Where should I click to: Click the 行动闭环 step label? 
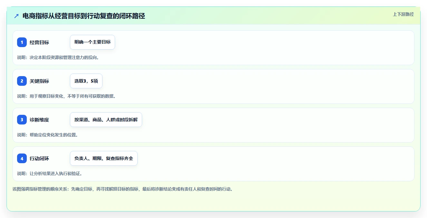[x=39, y=158]
